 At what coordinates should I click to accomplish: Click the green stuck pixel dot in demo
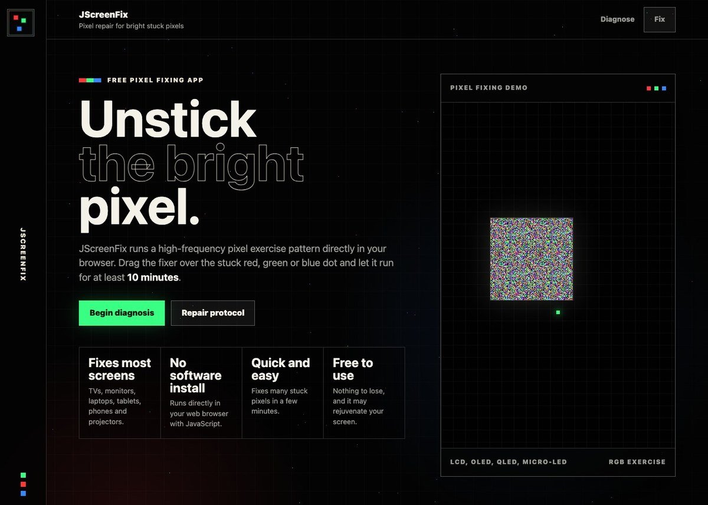click(558, 312)
